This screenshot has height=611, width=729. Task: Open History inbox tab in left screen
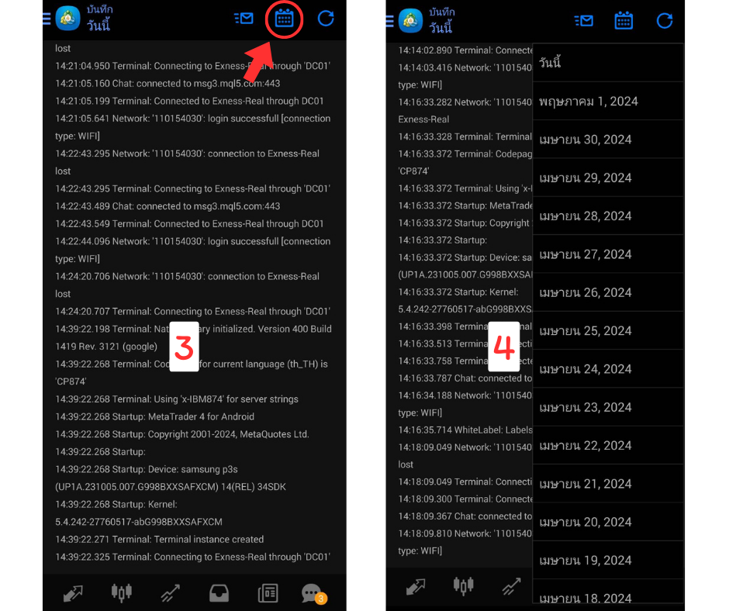pyautogui.click(x=219, y=593)
